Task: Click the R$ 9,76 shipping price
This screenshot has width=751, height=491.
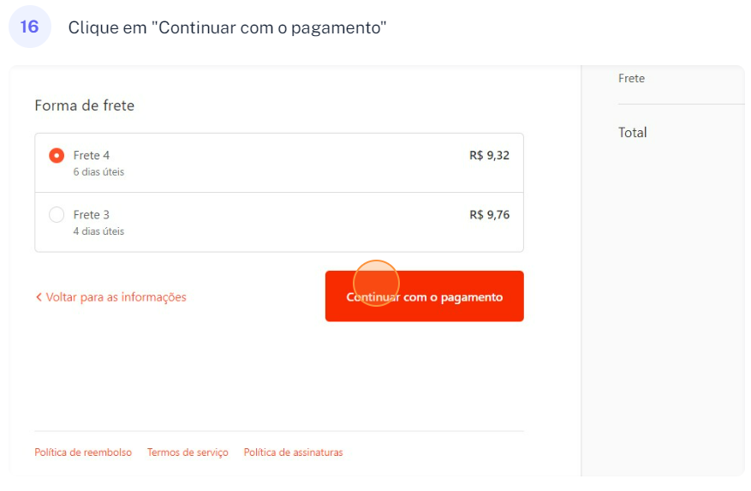Action: (x=489, y=215)
